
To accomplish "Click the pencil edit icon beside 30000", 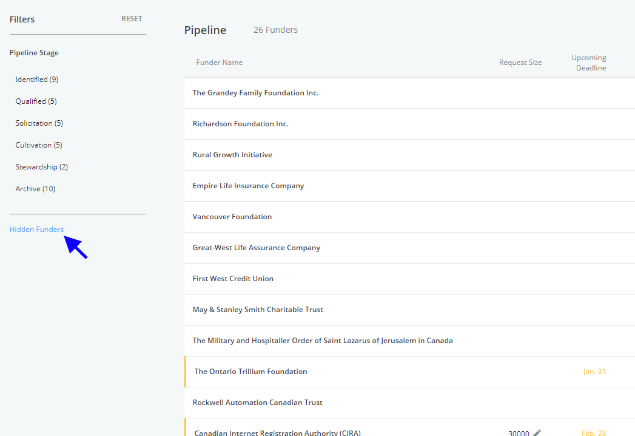I will click(x=537, y=433).
